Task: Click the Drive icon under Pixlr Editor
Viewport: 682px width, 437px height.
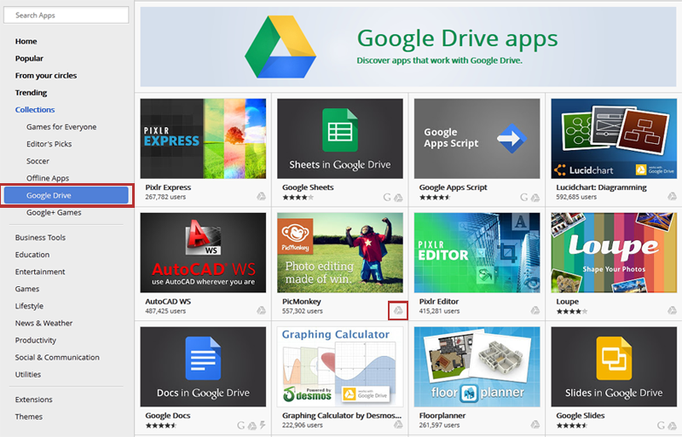Action: point(535,311)
